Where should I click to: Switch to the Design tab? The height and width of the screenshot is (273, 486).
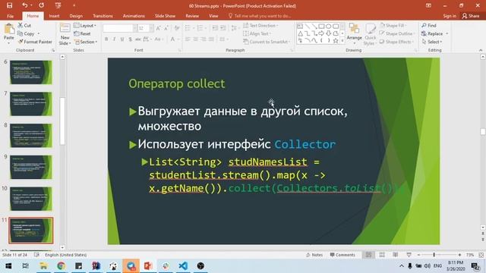click(x=76, y=16)
